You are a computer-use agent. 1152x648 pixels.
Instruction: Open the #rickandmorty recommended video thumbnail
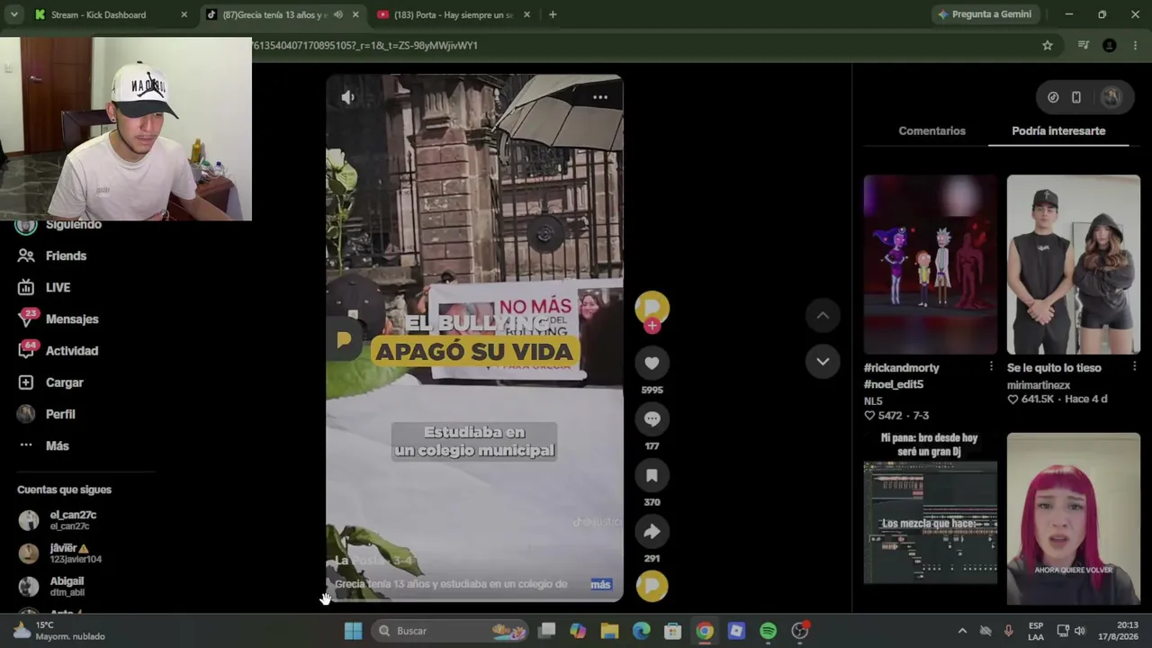tap(931, 264)
